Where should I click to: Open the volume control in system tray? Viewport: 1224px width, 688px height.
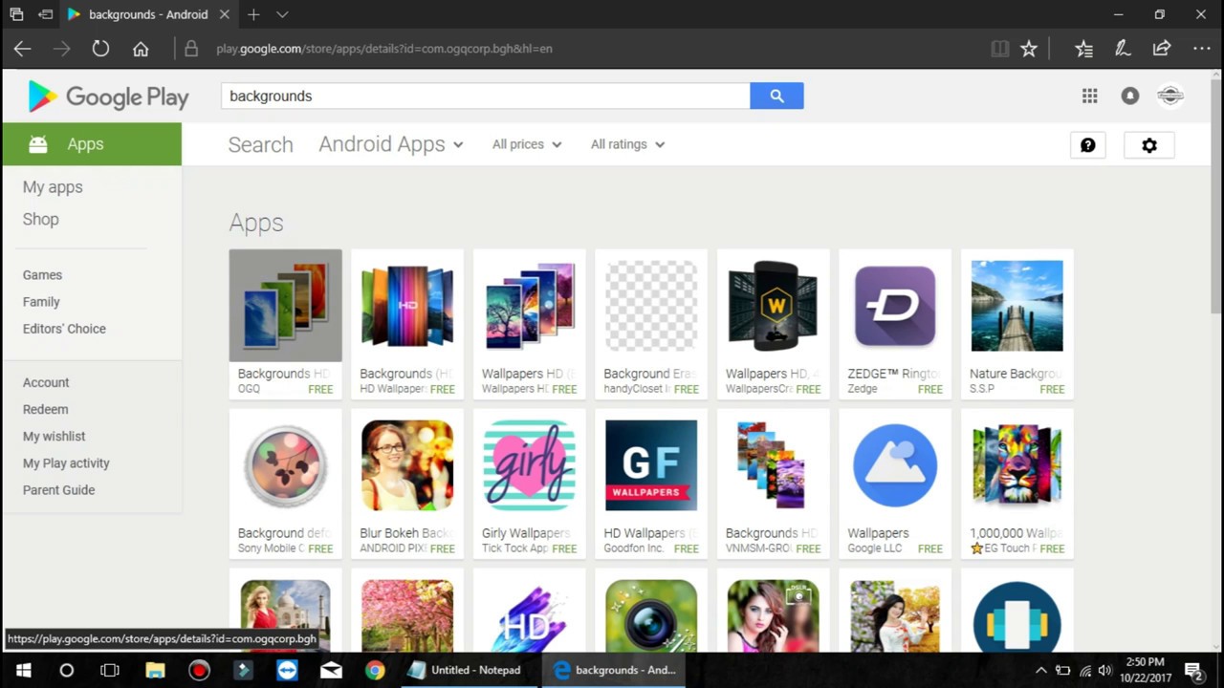click(1104, 670)
